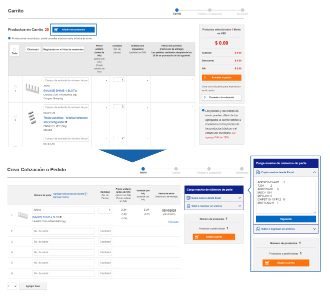
Task: Expand 'Subir e ingresar un archivo' in the enlarged panel
Action: 314,229
